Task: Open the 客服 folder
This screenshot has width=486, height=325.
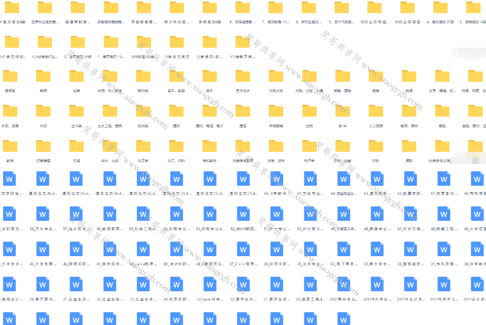Action: (442, 111)
